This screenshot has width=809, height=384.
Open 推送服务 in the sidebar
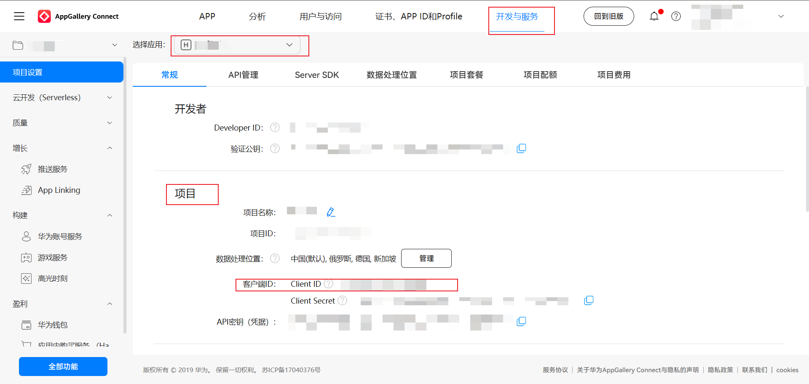point(53,169)
